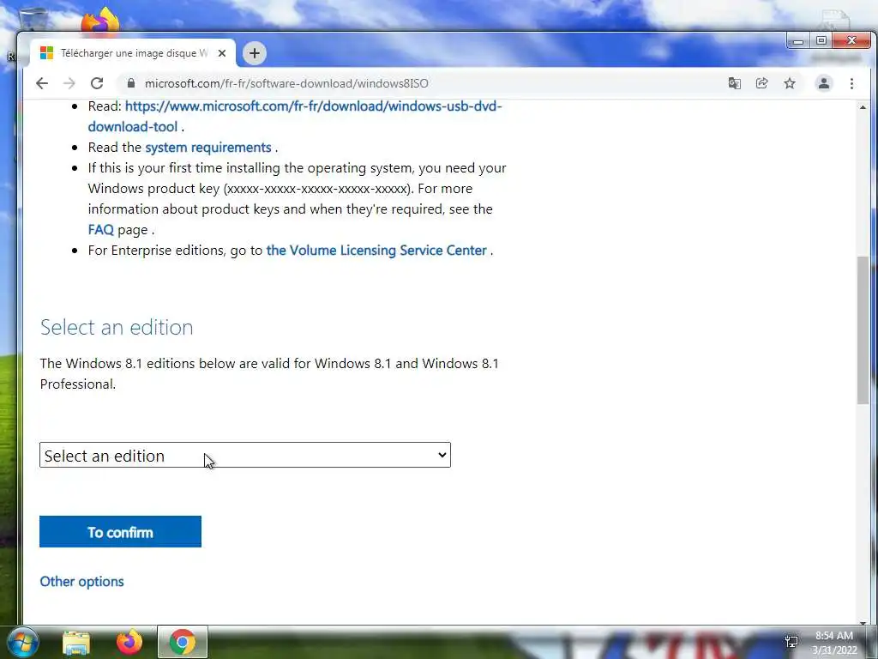Minimize the Chrome window
Screen dimensions: 878x659
[x=798, y=41]
